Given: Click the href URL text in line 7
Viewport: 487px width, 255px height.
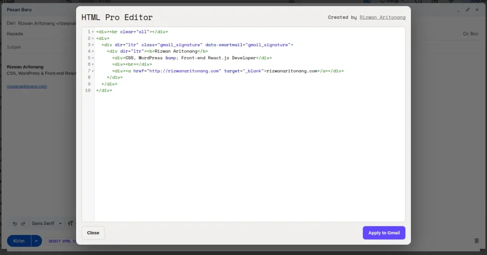Looking at the screenshot, I should pyautogui.click(x=184, y=71).
